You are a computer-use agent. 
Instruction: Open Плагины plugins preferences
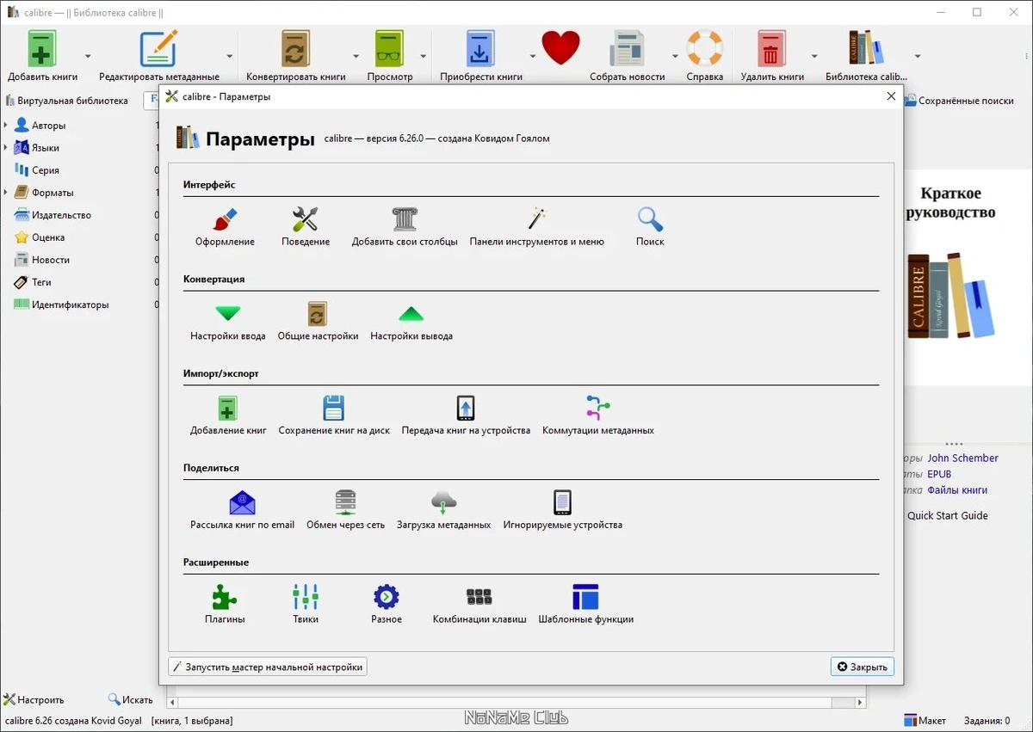coord(225,605)
